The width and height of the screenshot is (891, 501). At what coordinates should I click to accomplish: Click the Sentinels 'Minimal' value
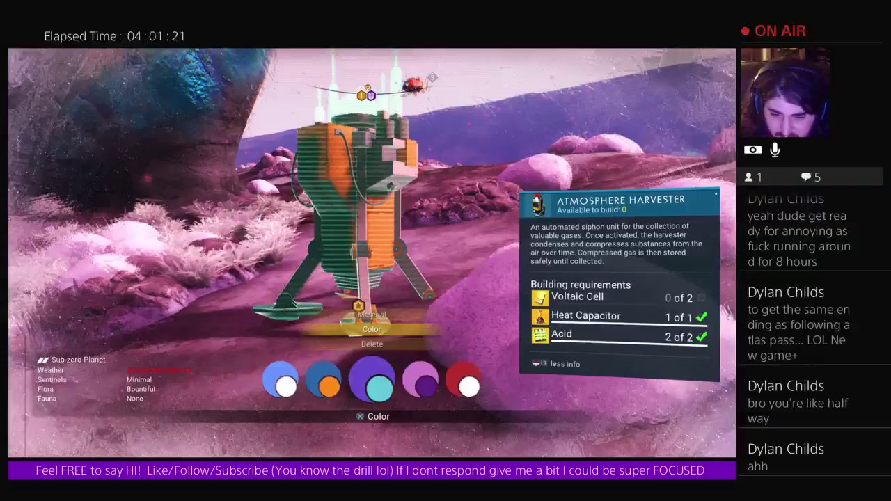[x=139, y=380]
